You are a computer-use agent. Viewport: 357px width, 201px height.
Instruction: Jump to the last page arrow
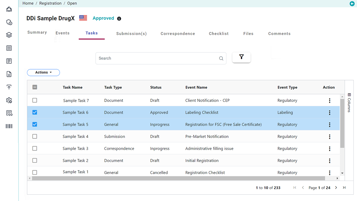[344, 188]
